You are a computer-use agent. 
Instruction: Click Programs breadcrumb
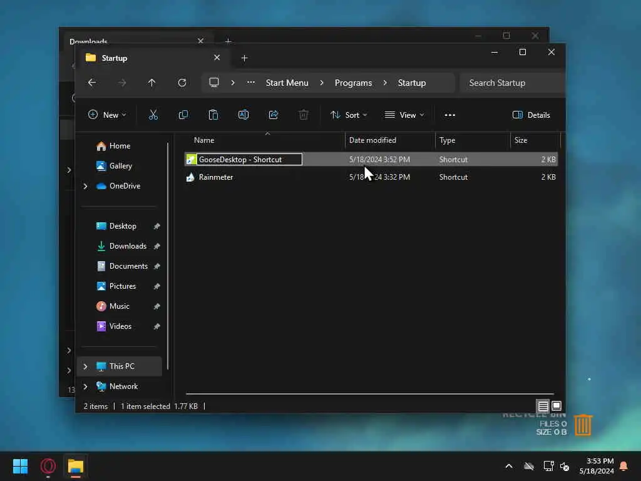pos(353,83)
